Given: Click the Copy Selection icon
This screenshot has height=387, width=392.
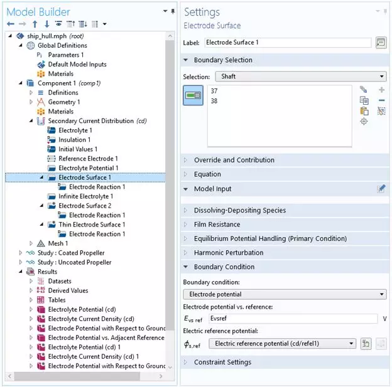Looking at the screenshot, I should pos(364,101).
